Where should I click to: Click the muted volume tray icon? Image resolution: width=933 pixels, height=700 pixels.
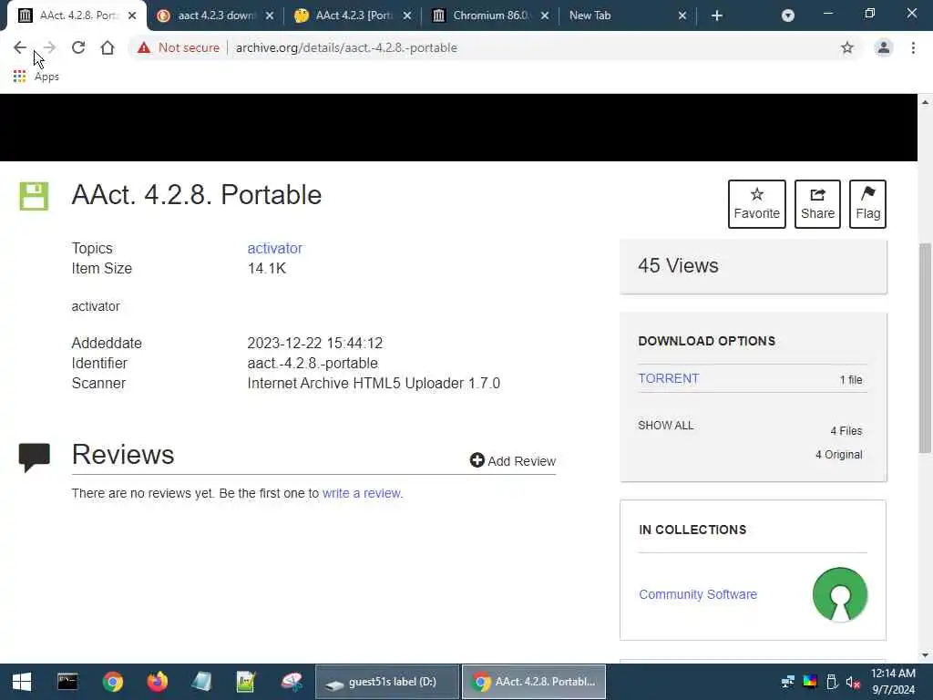pyautogui.click(x=853, y=682)
